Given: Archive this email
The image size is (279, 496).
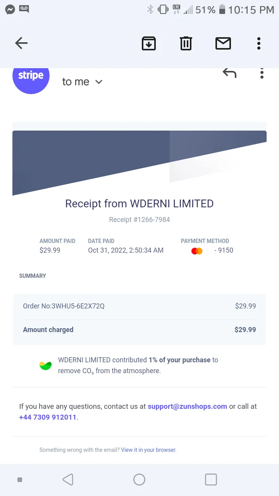Looking at the screenshot, I should click(149, 43).
